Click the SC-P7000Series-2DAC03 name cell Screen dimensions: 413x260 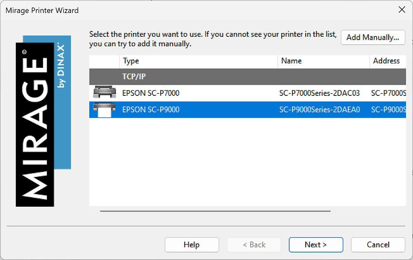pyautogui.click(x=319, y=93)
